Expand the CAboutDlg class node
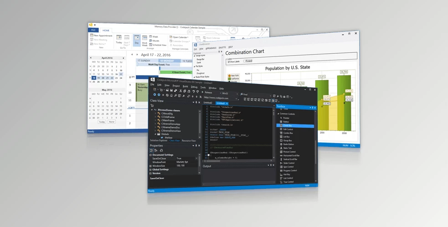Screen dimensions: 448x227 coord(156,113)
